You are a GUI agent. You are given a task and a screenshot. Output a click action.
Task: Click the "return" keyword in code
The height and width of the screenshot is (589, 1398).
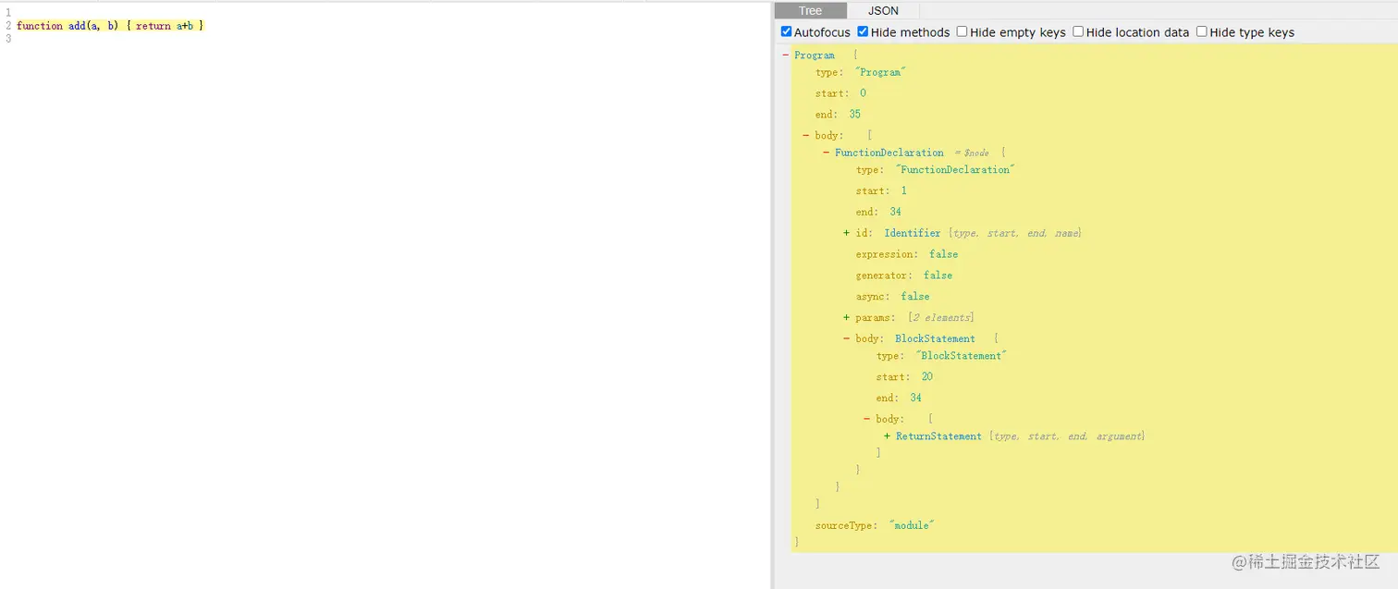[x=153, y=26]
